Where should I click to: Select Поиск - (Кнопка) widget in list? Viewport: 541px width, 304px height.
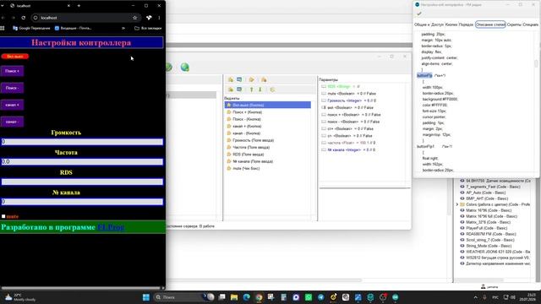pyautogui.click(x=268, y=119)
